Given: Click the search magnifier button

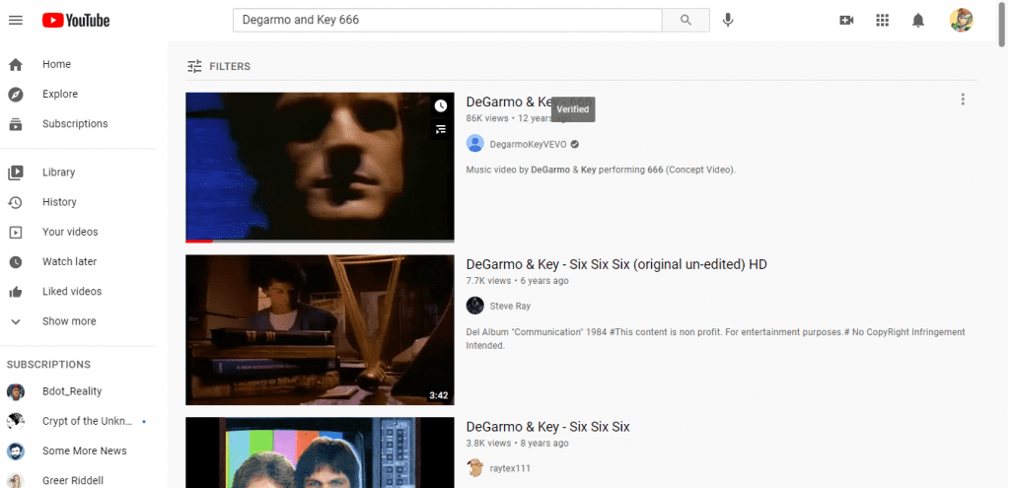Looking at the screenshot, I should click(x=686, y=20).
